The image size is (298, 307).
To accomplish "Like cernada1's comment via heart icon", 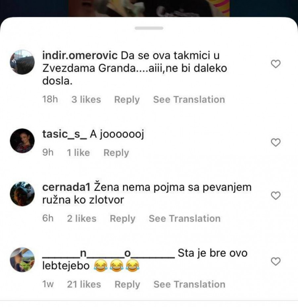I will click(x=275, y=196).
